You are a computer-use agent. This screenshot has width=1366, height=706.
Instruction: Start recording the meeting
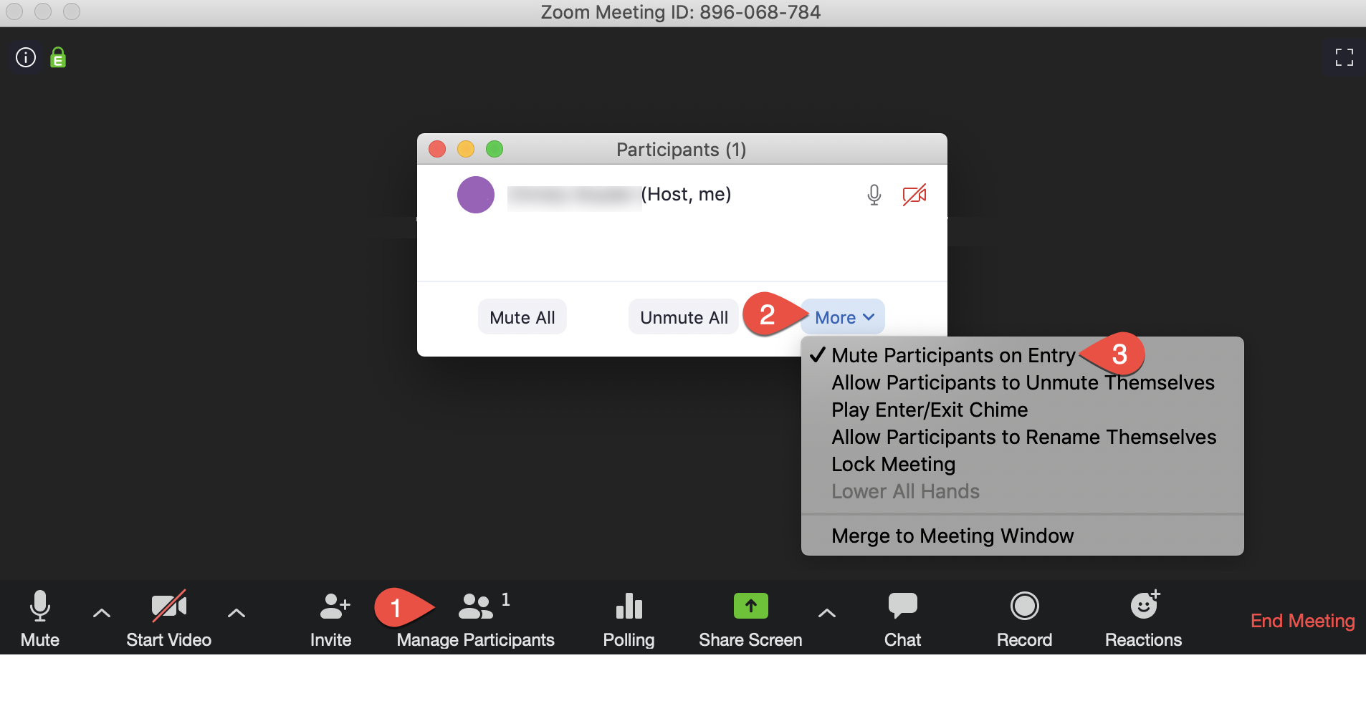coord(1023,616)
